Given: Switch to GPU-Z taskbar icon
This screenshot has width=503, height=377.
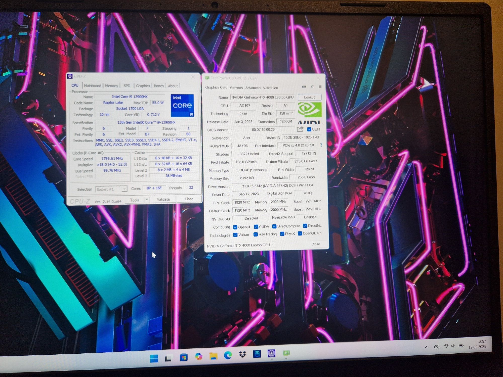Looking at the screenshot, I should (286, 353).
